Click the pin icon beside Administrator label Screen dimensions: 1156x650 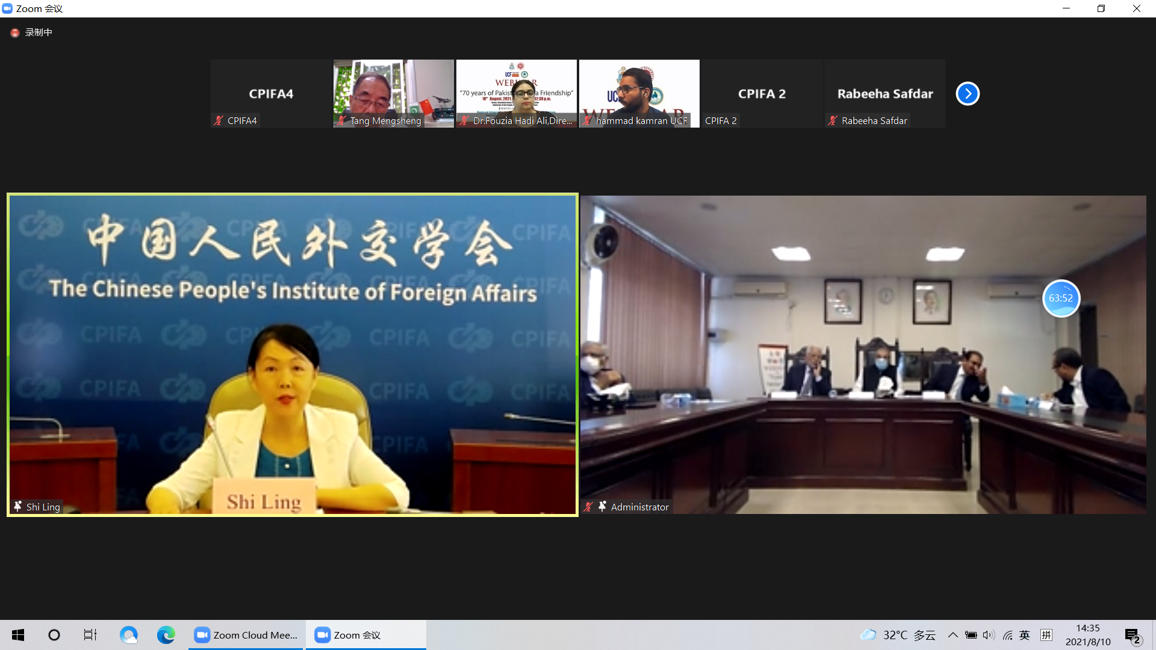602,507
